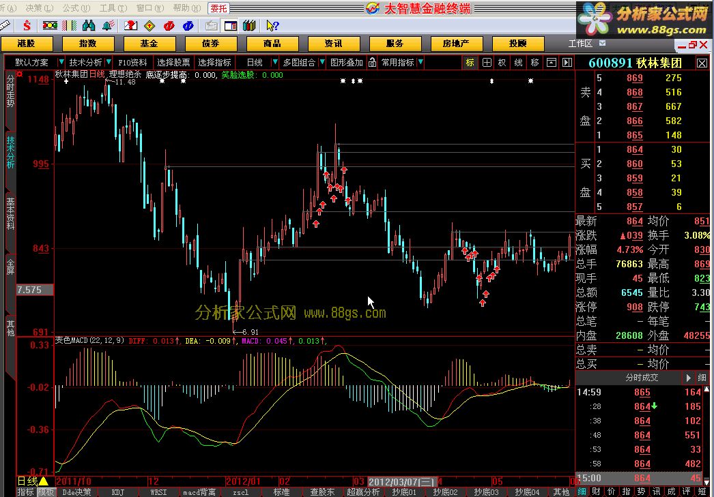Open the binoculars search icon
714x497 pixels.
[89, 25]
